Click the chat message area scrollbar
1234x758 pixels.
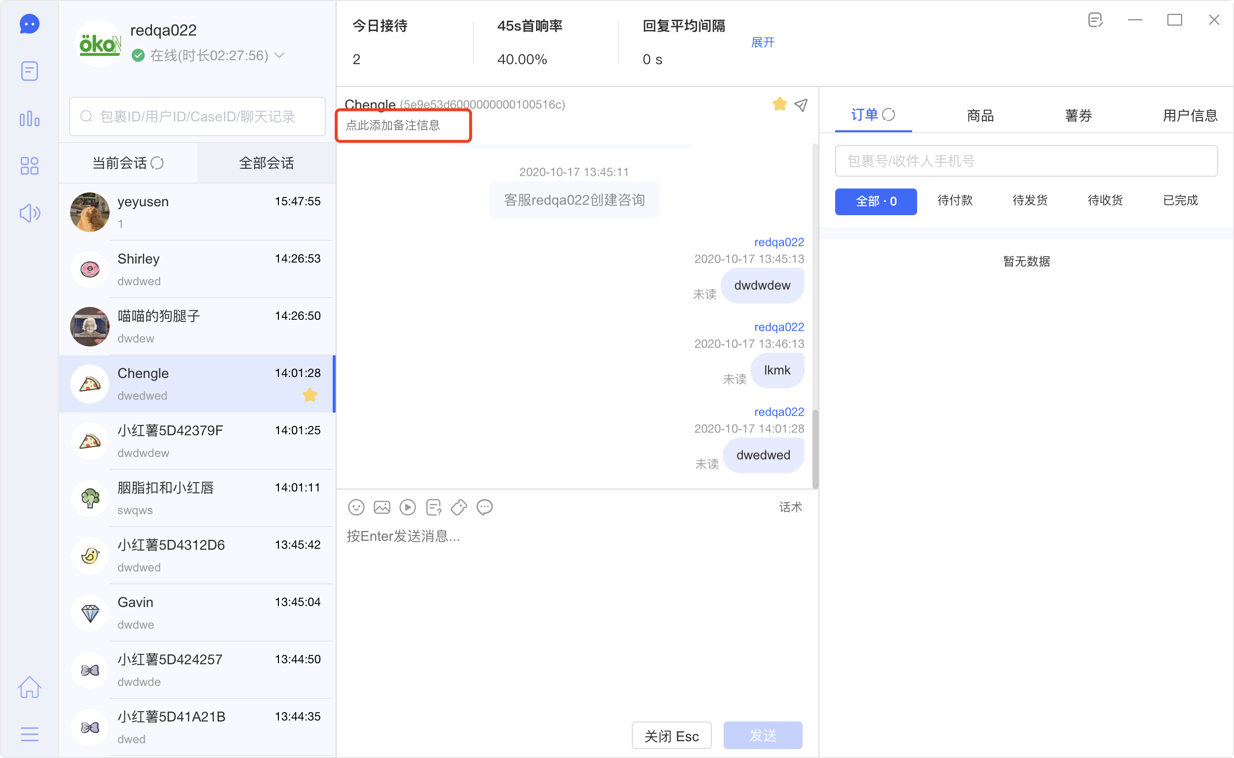click(x=815, y=449)
